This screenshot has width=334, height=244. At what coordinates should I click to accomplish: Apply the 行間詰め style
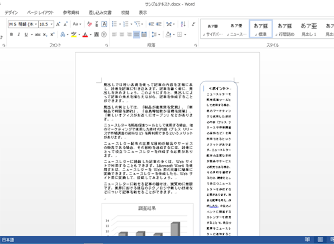coord(285,29)
